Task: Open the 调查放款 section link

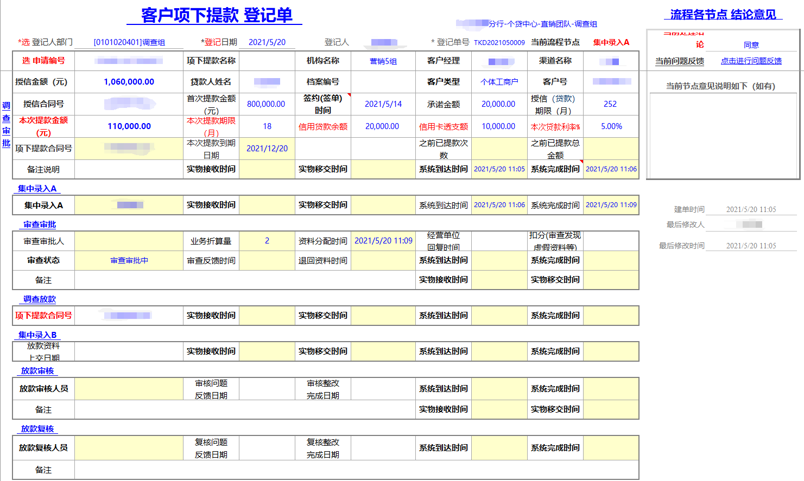Action: tap(40, 299)
